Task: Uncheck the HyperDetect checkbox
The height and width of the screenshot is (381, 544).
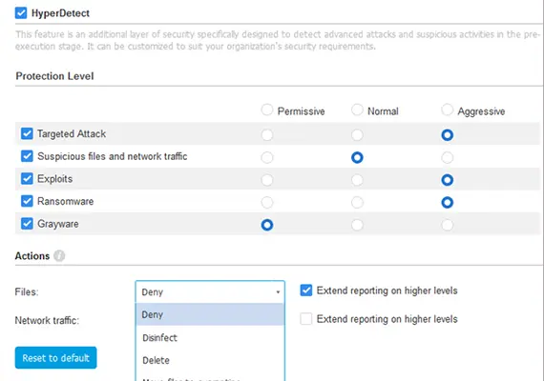Action: coord(21,13)
